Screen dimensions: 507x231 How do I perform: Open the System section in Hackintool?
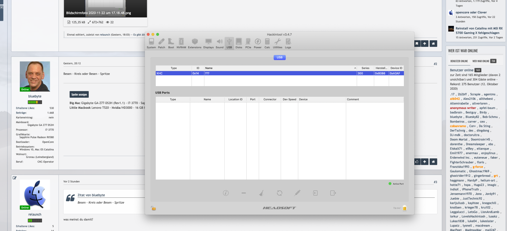coord(151,43)
